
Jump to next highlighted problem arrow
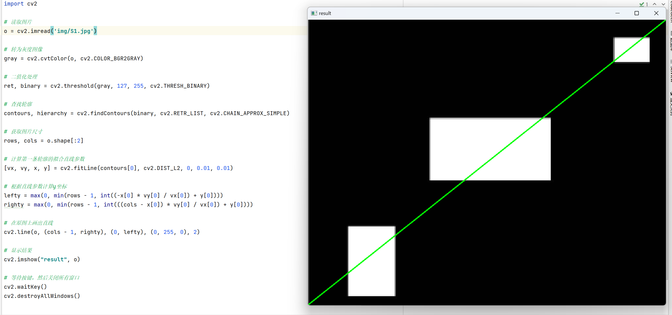(663, 4)
